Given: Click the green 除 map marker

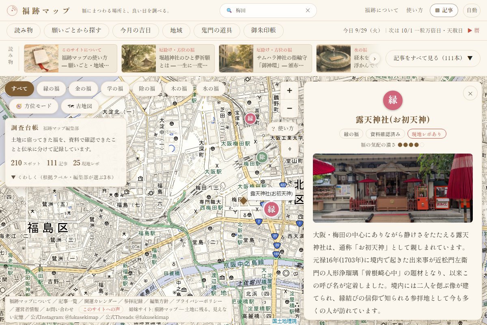Looking at the screenshot, I should pos(262,157).
